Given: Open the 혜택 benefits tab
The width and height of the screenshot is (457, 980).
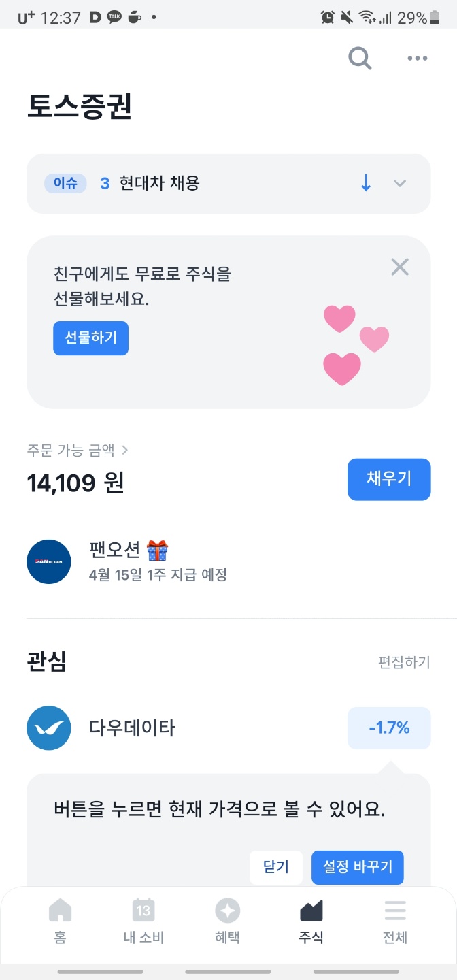Looking at the screenshot, I should click(x=227, y=921).
